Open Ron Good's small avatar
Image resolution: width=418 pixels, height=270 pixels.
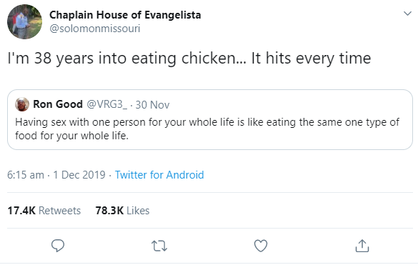pos(22,104)
